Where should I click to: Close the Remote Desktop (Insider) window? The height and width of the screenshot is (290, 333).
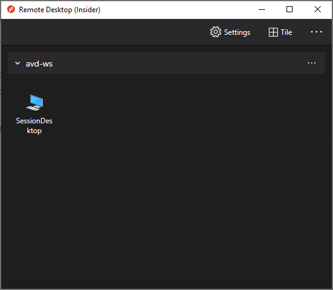coord(318,9)
